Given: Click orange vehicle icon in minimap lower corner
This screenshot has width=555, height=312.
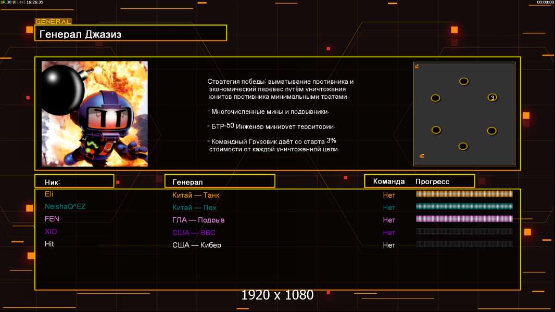Looking at the screenshot, I should (x=422, y=156).
